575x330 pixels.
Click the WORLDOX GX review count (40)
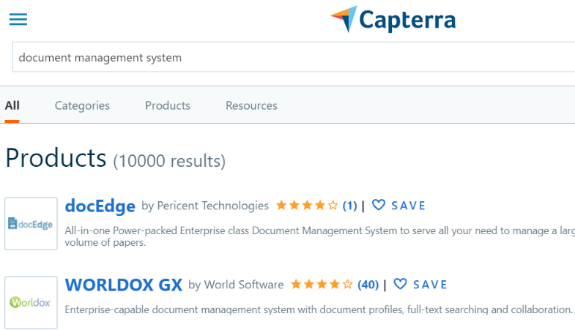point(368,285)
